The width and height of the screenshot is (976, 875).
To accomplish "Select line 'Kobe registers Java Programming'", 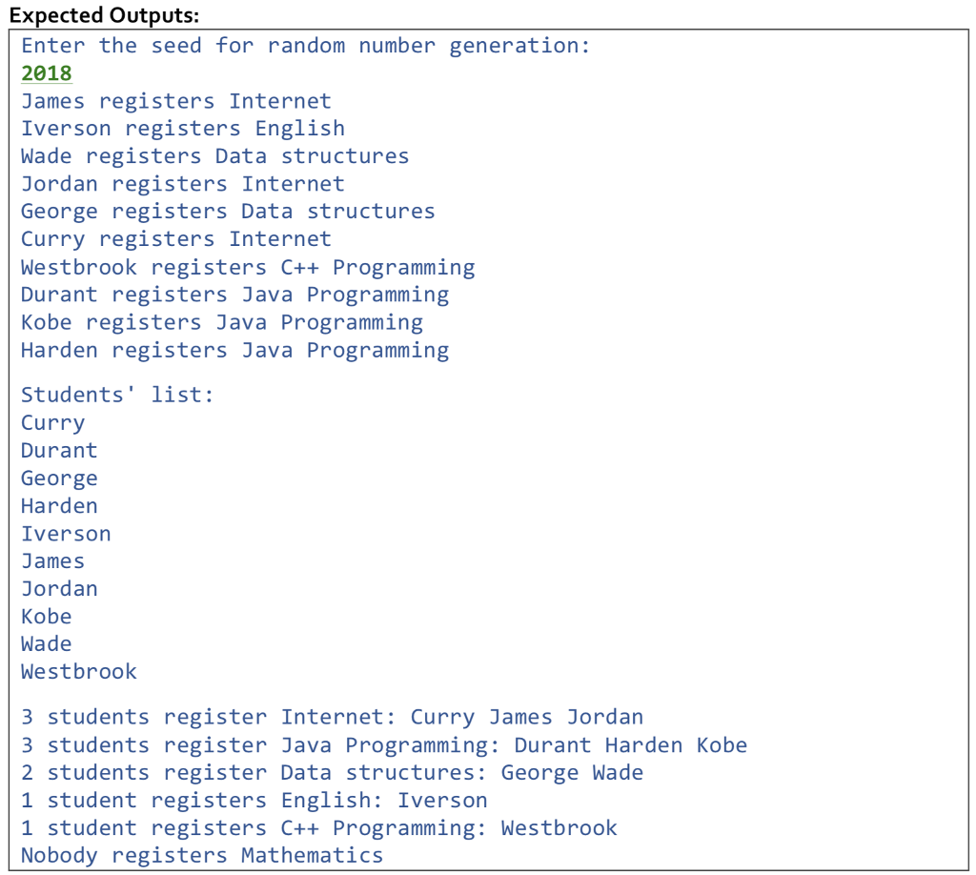I will click(221, 323).
